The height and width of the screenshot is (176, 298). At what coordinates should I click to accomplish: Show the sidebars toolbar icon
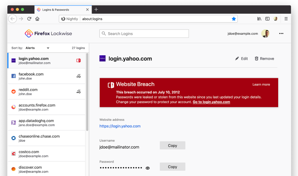click(x=268, y=19)
